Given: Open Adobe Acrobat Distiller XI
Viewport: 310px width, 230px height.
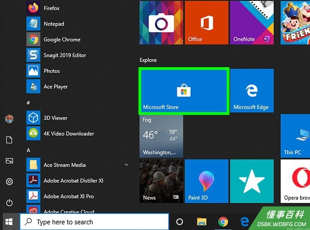Looking at the screenshot, I should [x=73, y=181].
